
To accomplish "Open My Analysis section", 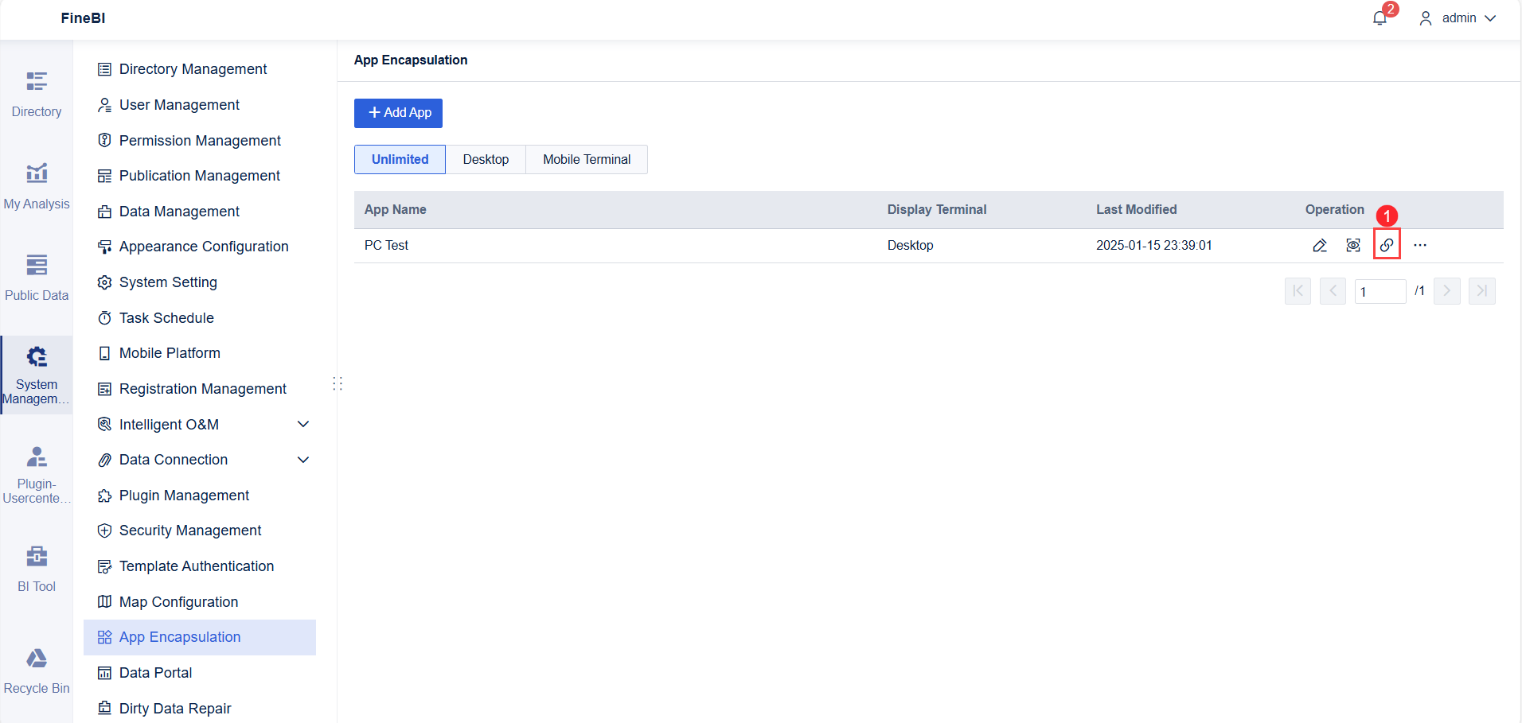I will pos(37,187).
